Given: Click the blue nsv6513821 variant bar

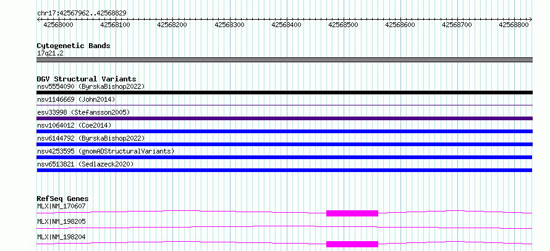Looking at the screenshot, I should coord(284,170).
